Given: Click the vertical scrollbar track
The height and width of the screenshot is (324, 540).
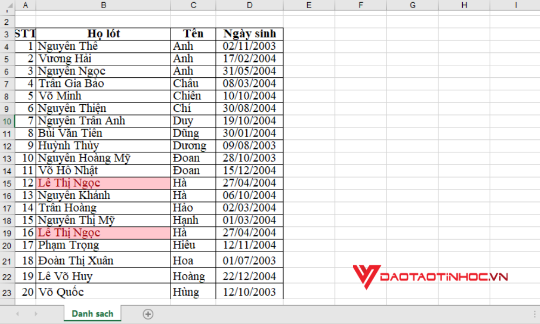Looking at the screenshot, I should 536,162.
